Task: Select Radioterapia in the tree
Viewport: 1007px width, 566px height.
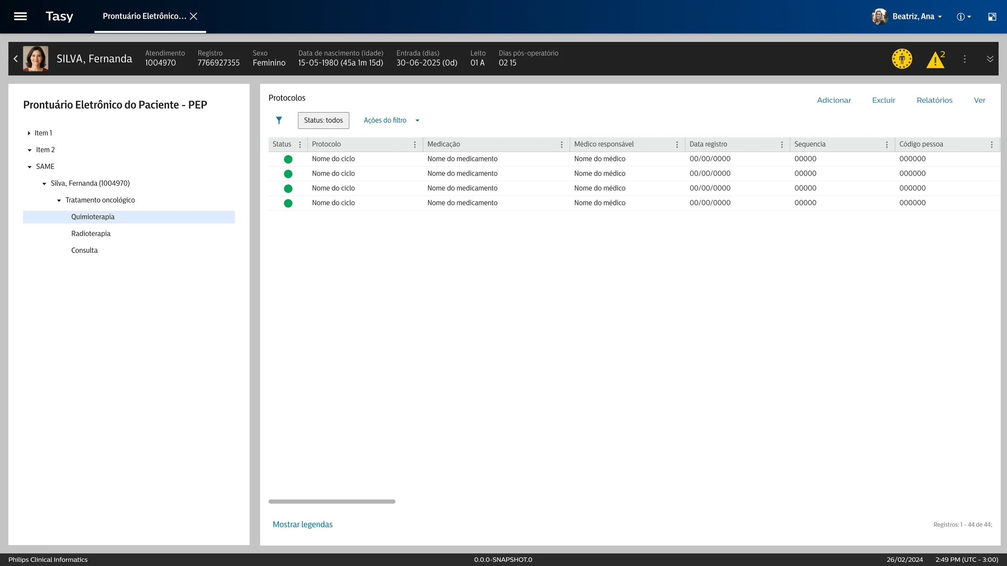Action: click(x=91, y=234)
